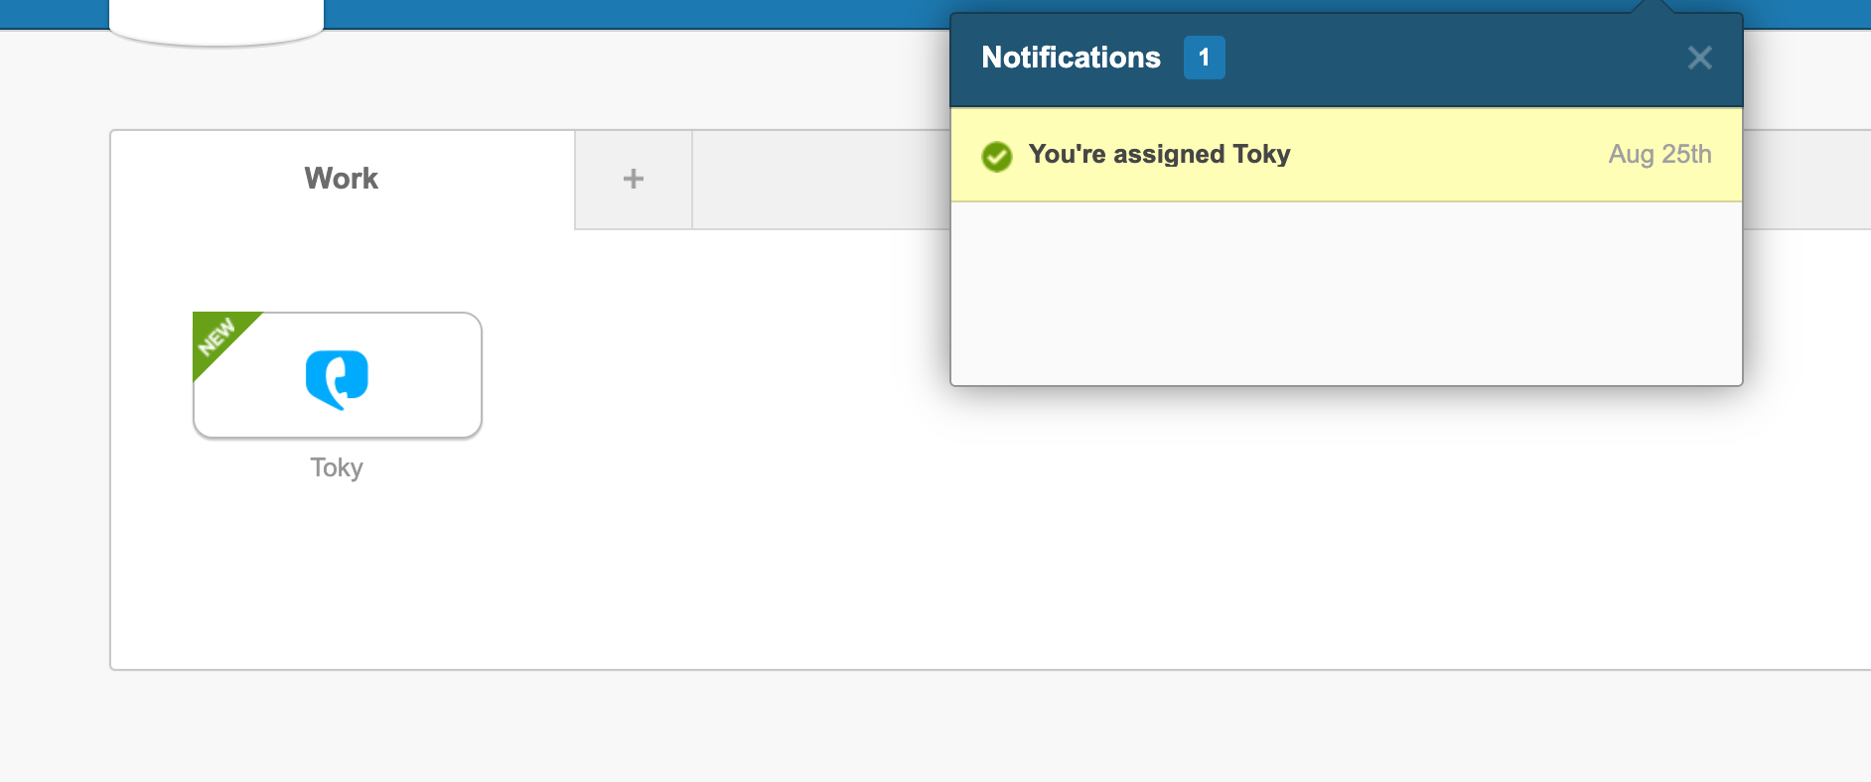The image size is (1871, 782).
Task: Click empty area inside Notifications panel body
Action: pos(1346,293)
